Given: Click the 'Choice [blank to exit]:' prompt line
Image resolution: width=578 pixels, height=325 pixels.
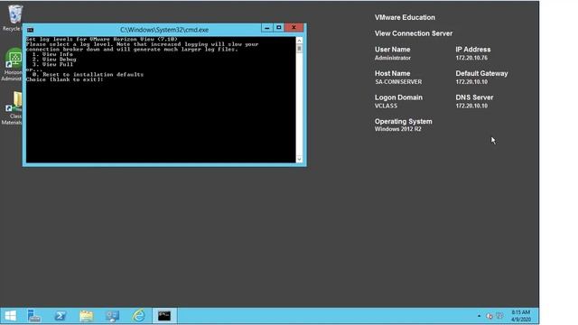Looking at the screenshot, I should (x=64, y=79).
